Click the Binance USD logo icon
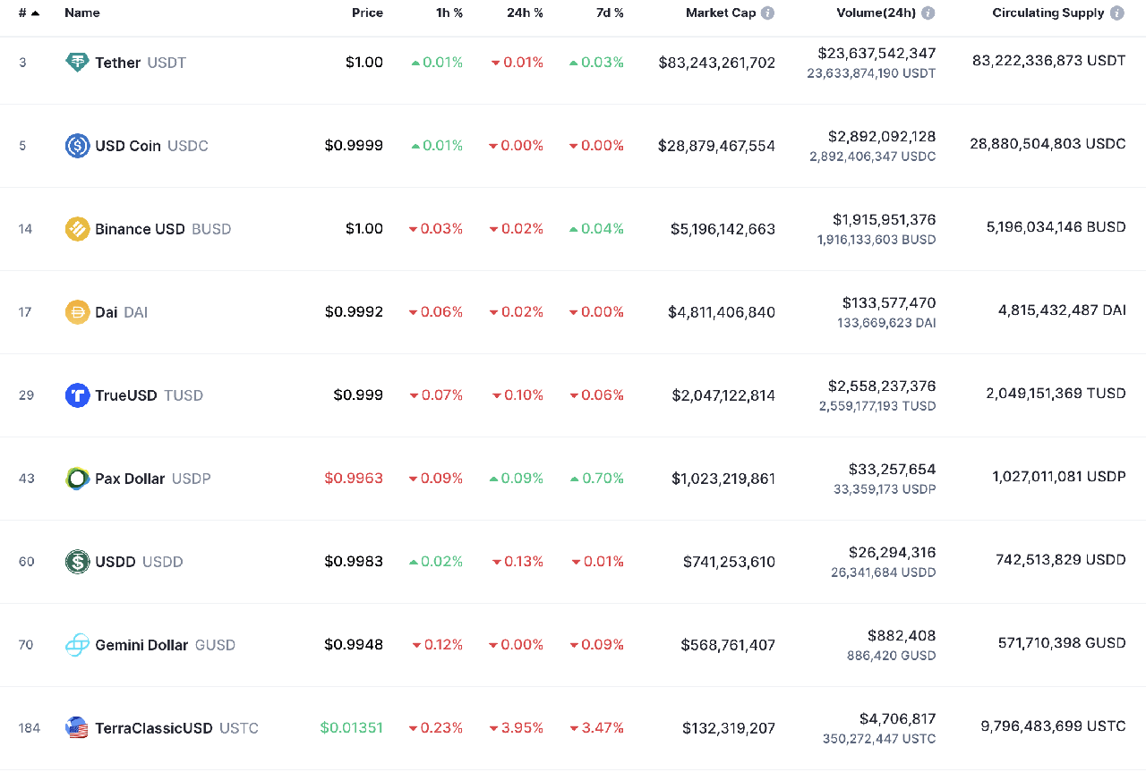 click(77, 229)
